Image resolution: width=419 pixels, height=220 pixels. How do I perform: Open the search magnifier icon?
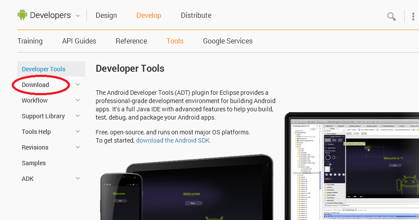tap(392, 17)
